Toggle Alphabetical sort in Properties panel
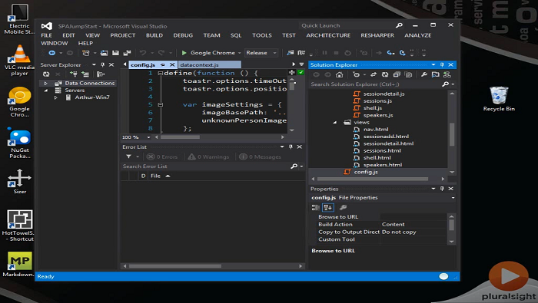The height and width of the screenshot is (303, 538). pyautogui.click(x=328, y=207)
